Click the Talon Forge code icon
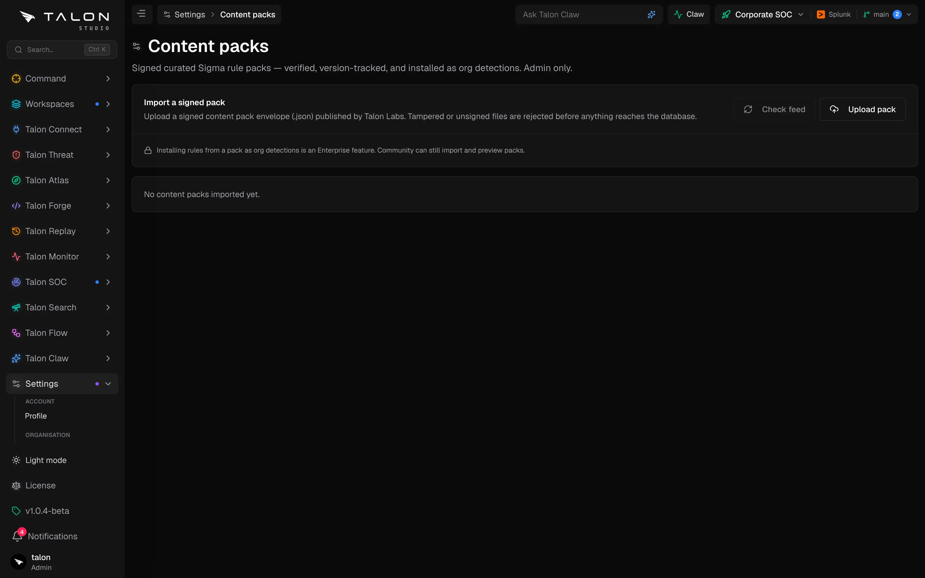925x578 pixels. [x=16, y=206]
